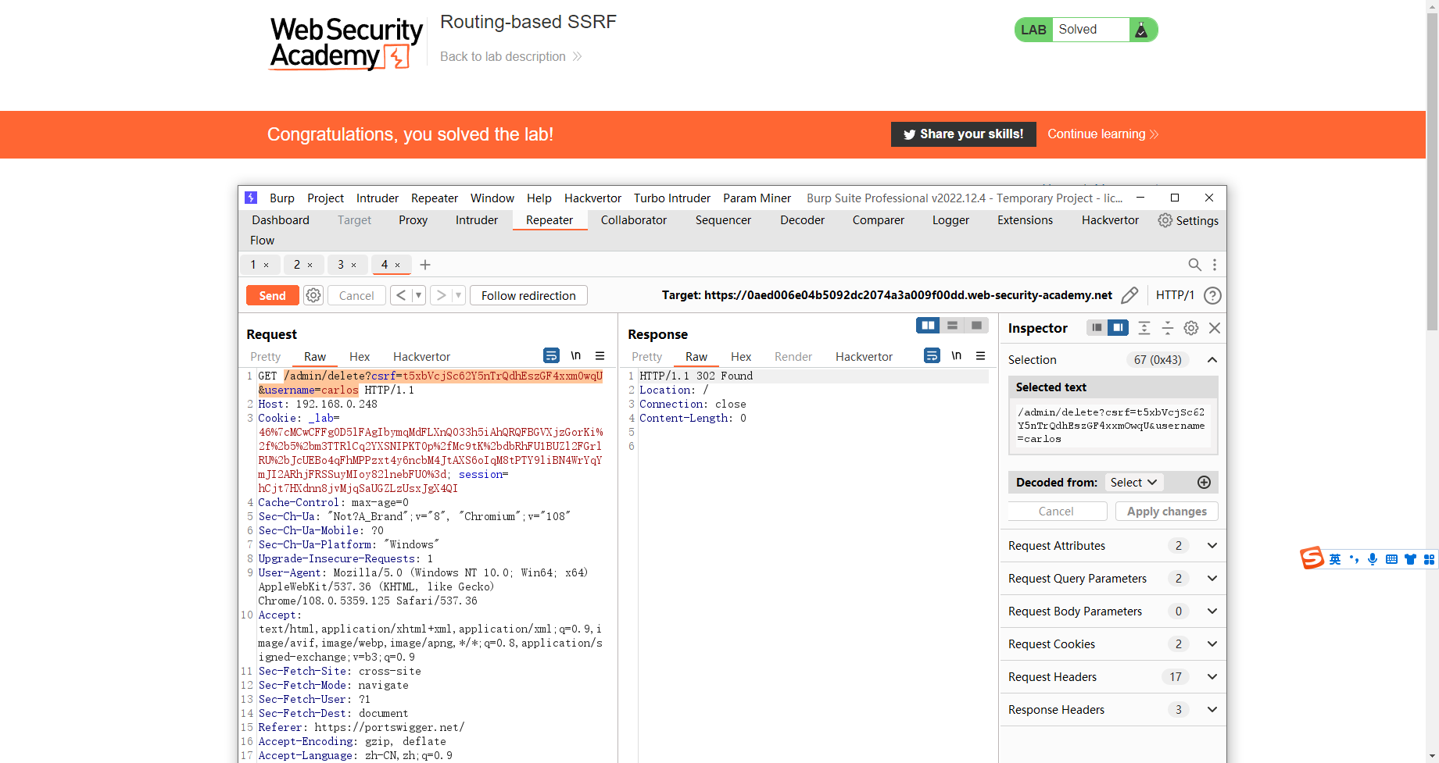Open the Decoded from Select dropdown
The width and height of the screenshot is (1439, 763).
point(1133,482)
